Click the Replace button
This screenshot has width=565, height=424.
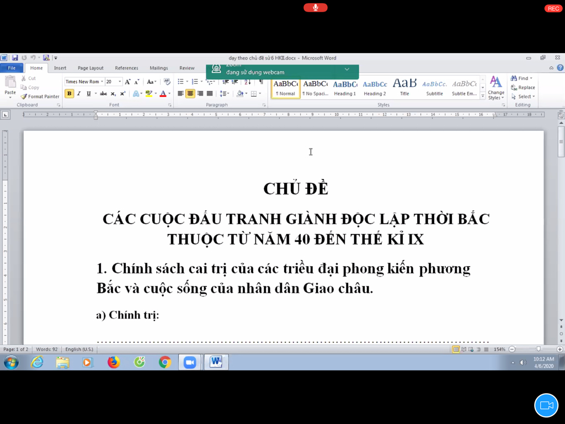[523, 87]
